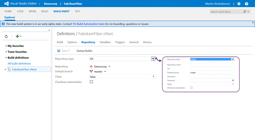This screenshot has height=140, width=255.
Task: Click the search magnifier icon
Action: 245,12
